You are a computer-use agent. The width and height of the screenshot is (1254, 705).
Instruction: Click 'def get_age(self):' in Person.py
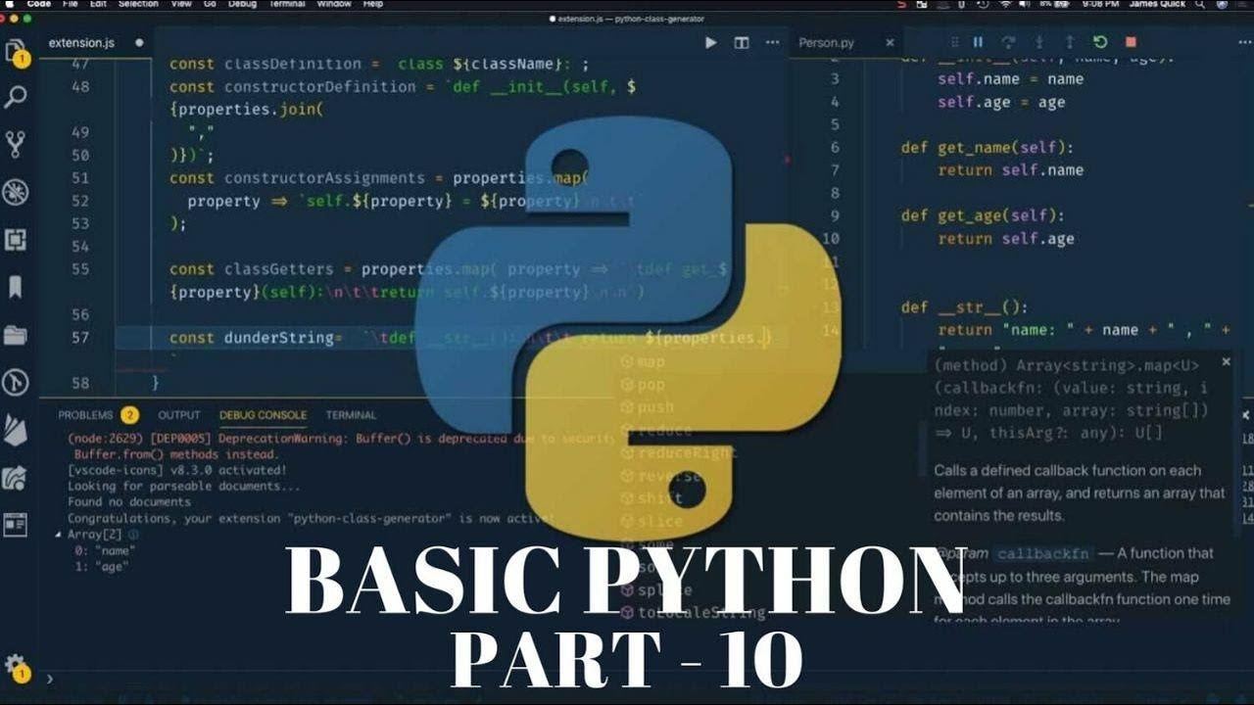[x=983, y=215]
